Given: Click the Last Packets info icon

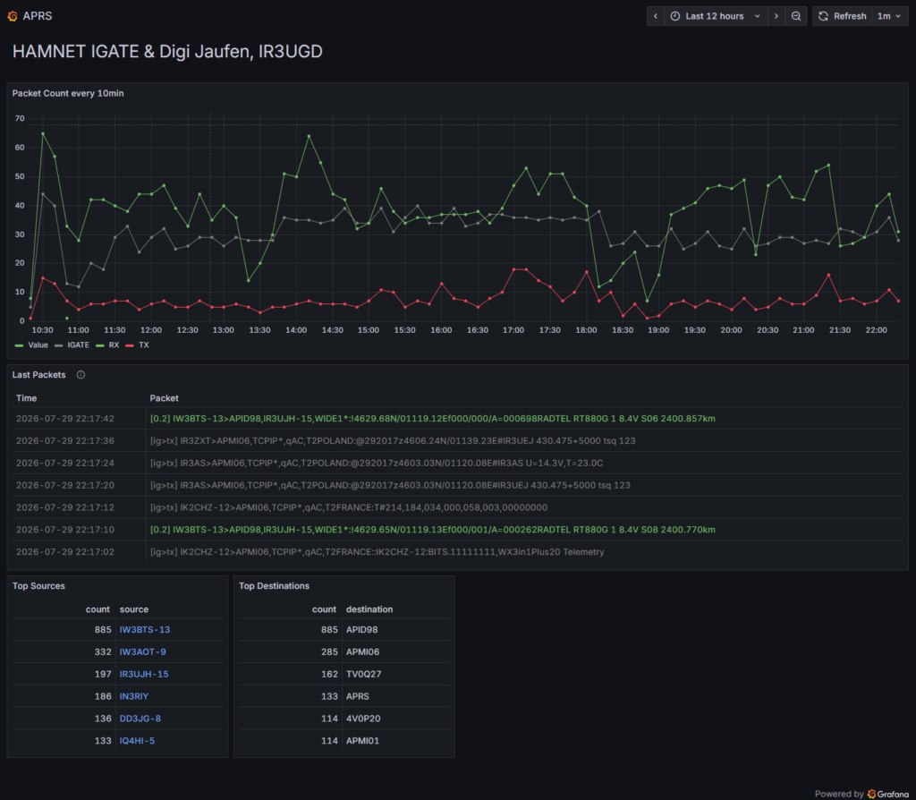Looking at the screenshot, I should 81,375.
